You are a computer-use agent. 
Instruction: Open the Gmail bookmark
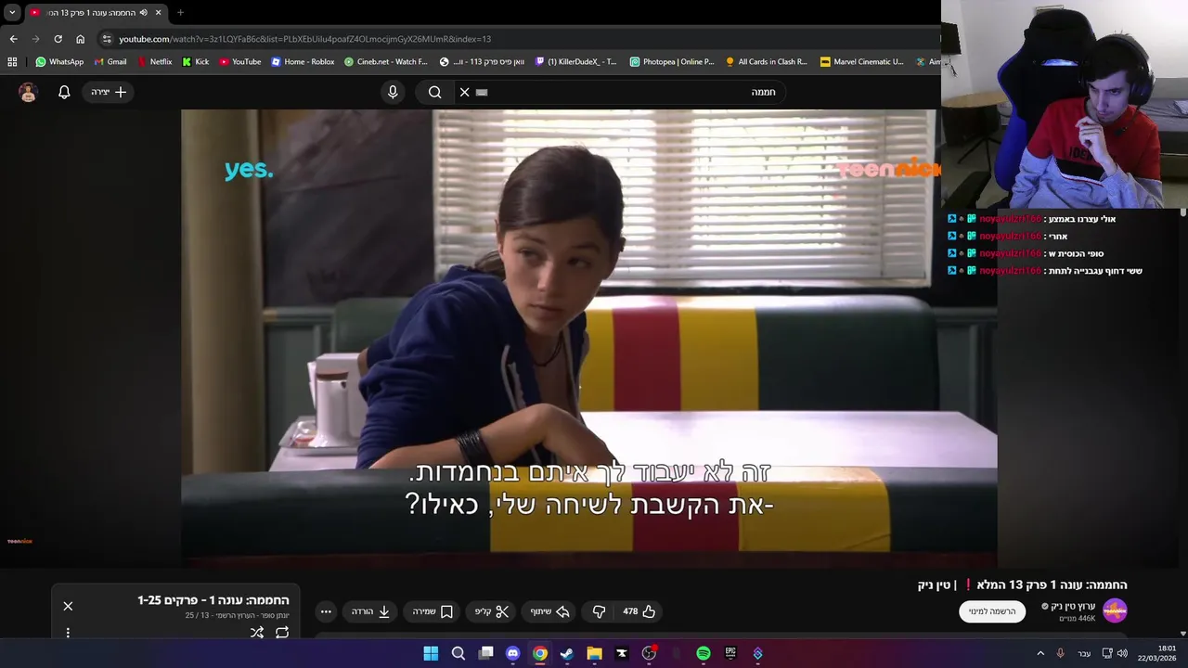[110, 62]
